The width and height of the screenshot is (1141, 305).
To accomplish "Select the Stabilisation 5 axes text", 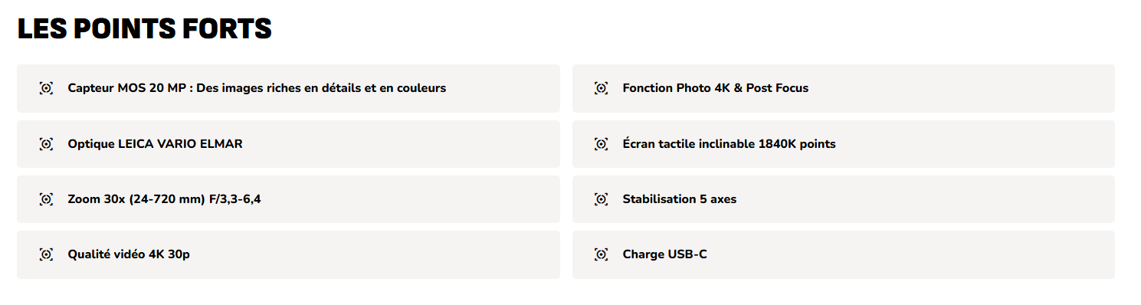I will 679,199.
